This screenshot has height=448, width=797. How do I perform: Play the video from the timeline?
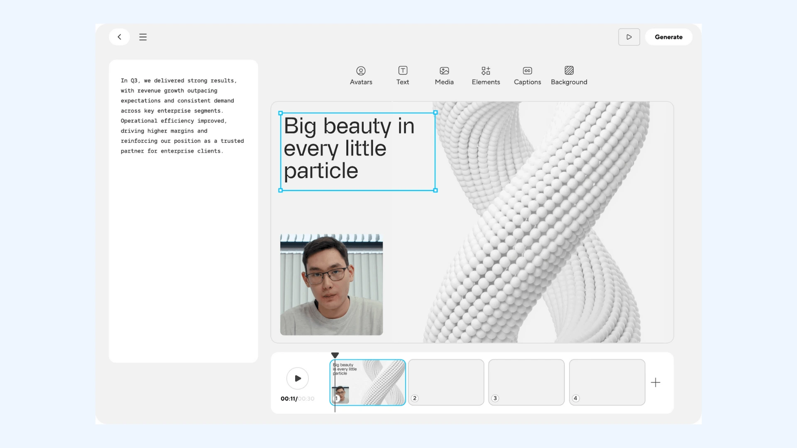[297, 378]
